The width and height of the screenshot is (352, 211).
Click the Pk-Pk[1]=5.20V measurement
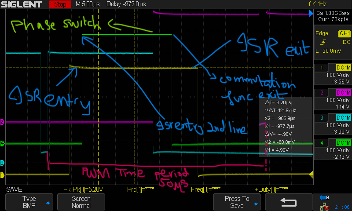(83, 189)
